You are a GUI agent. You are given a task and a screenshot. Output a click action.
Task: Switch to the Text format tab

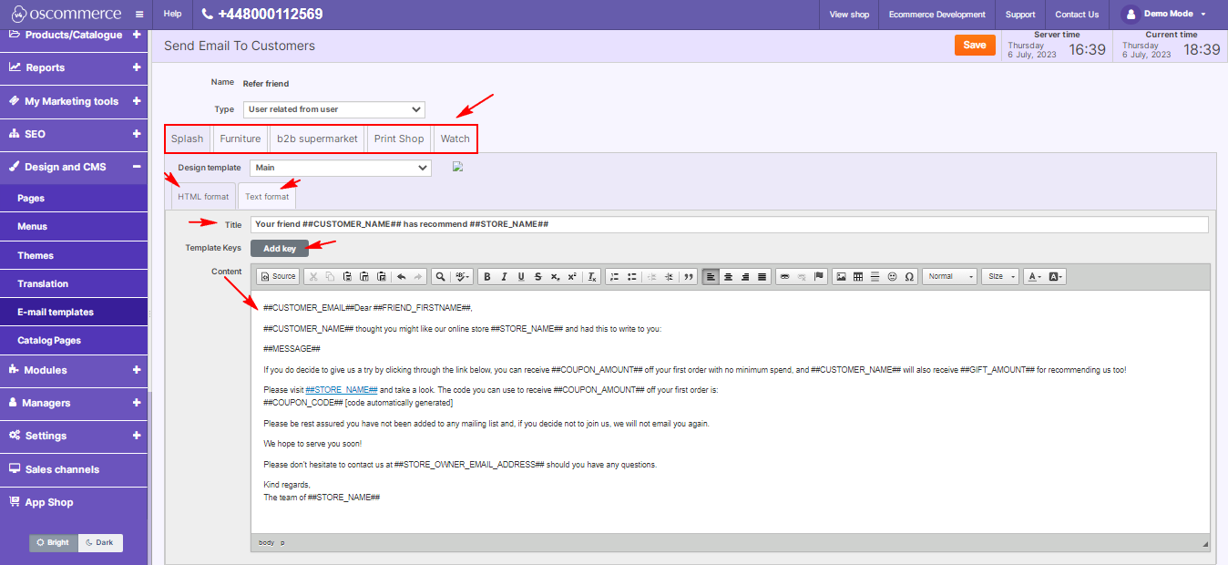tap(267, 197)
